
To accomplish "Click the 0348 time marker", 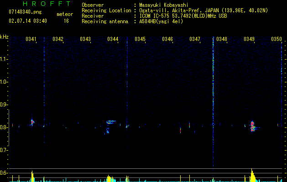I will click(x=222, y=39).
